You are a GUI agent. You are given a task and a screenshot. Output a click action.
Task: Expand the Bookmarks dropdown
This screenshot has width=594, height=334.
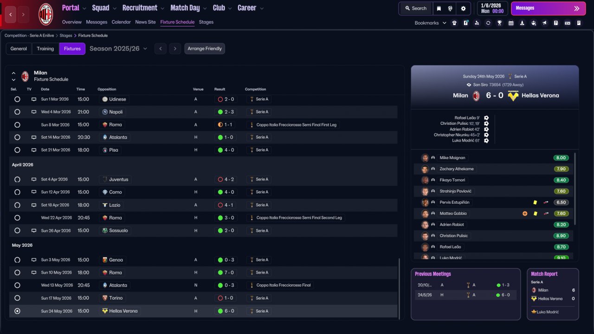tap(430, 23)
